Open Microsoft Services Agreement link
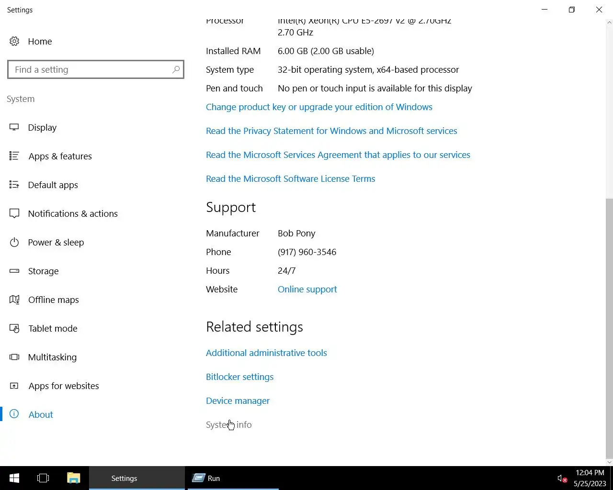This screenshot has height=490, width=613. (x=338, y=155)
